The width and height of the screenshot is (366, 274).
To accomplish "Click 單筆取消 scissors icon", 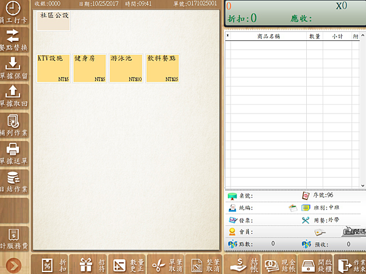I will pyautogui.click(x=159, y=266).
